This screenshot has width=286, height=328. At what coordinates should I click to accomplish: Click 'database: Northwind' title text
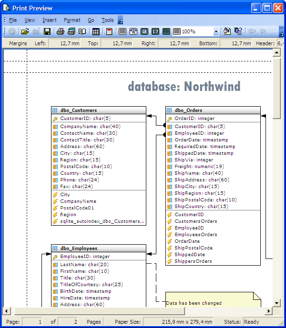(x=184, y=87)
